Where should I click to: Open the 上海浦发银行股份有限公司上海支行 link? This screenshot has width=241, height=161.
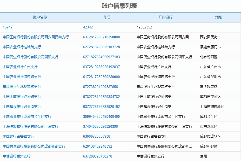tap(31, 126)
